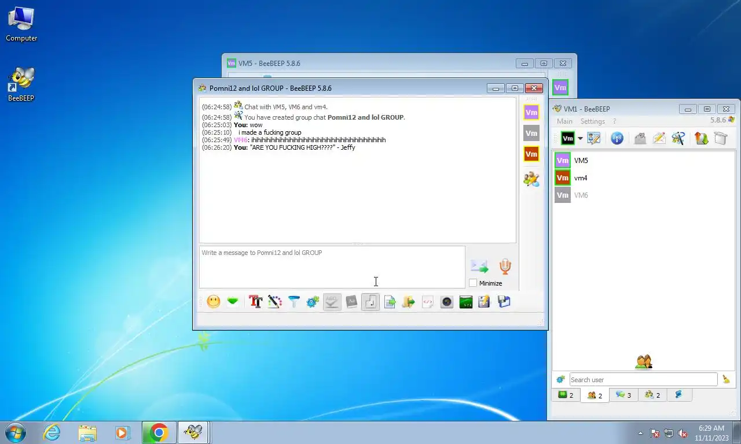
Task: Edit your profile icon in VM1 toolbar
Action: click(593, 138)
